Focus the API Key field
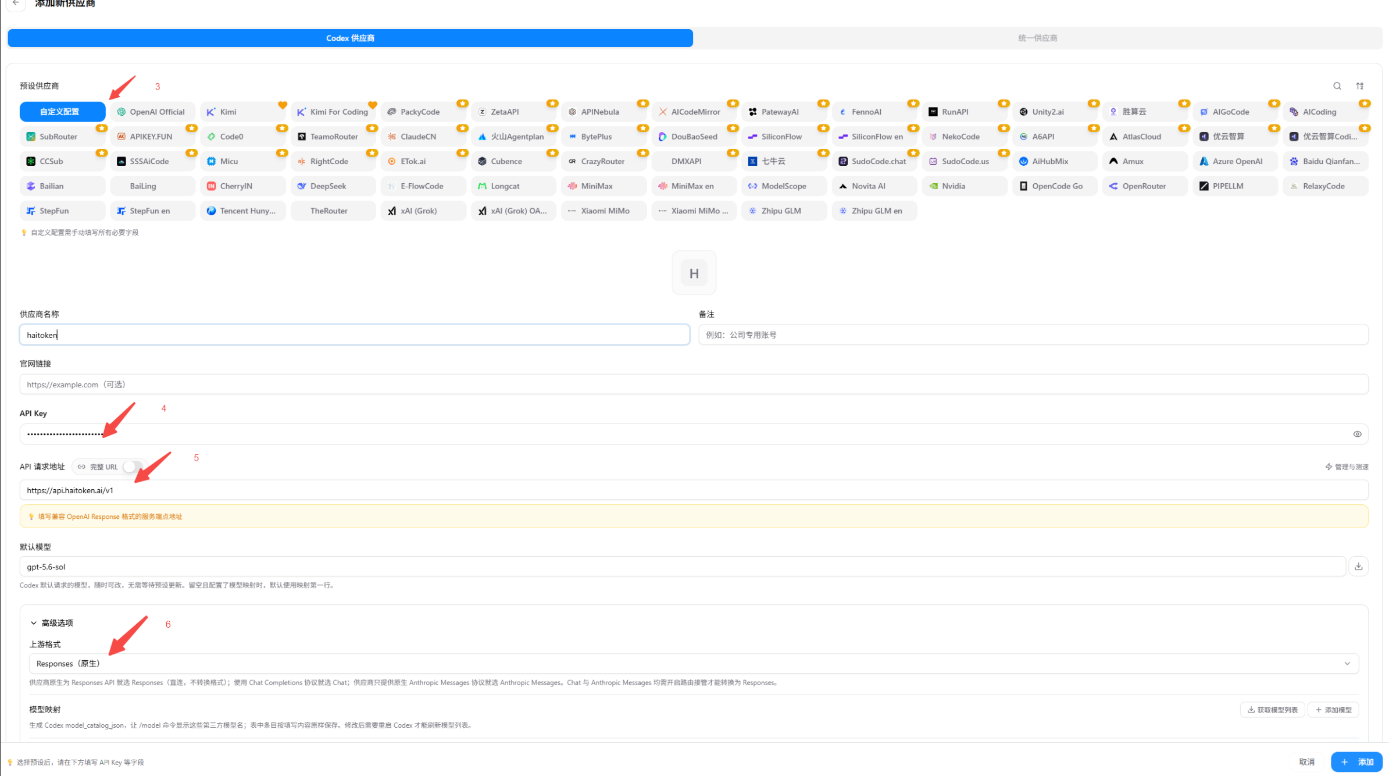Screen dimensions: 1389x776 click(x=694, y=434)
